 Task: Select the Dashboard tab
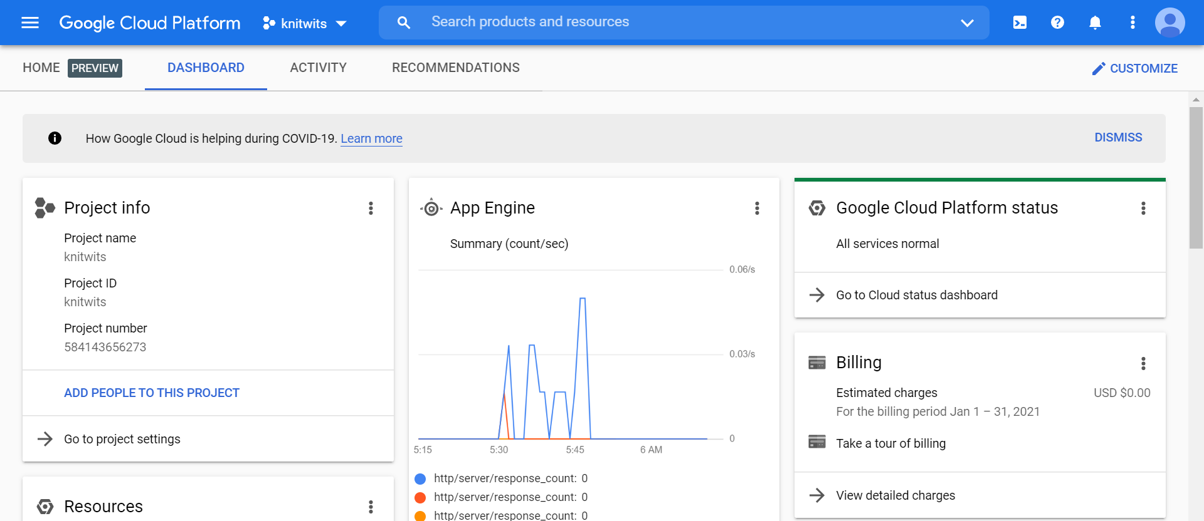coord(206,68)
